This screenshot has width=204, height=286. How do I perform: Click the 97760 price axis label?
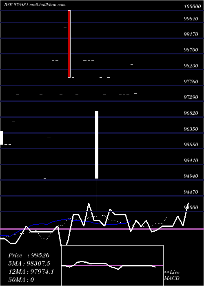click(x=191, y=82)
